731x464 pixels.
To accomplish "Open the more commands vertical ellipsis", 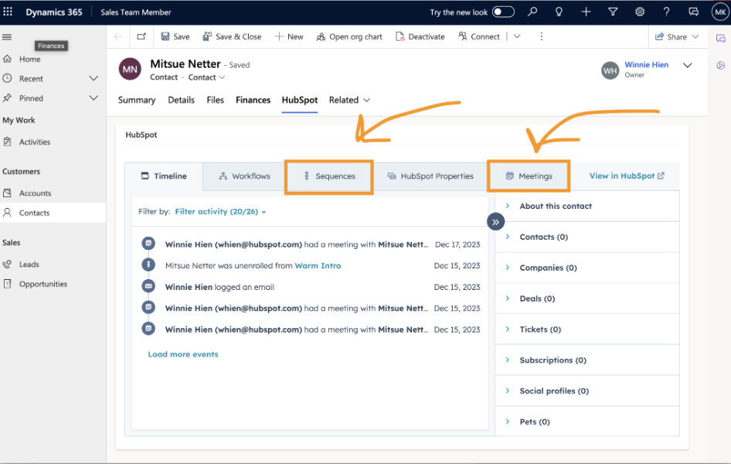I will click(541, 36).
